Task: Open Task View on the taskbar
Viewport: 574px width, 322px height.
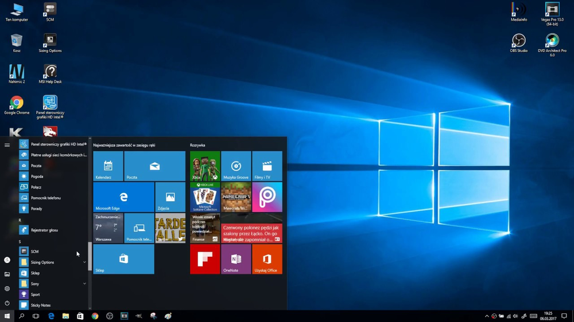Action: [x=36, y=316]
